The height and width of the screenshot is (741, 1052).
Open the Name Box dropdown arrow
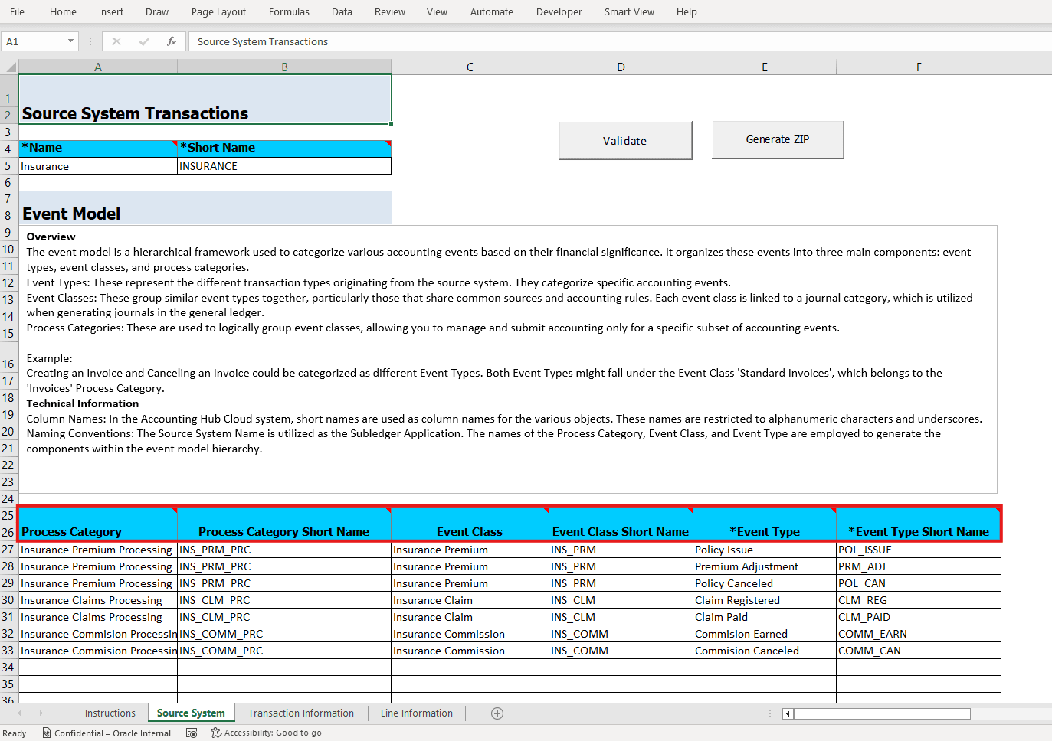(71, 41)
